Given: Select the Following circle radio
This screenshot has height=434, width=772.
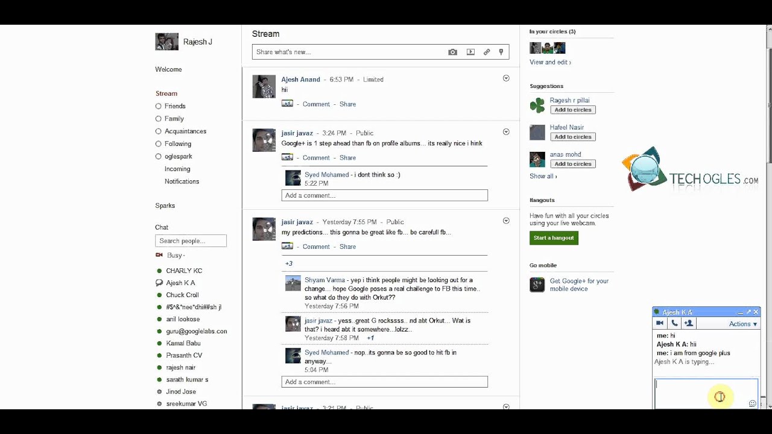Looking at the screenshot, I should click(x=159, y=143).
